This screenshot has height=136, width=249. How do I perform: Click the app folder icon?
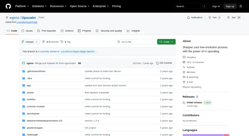24,85
